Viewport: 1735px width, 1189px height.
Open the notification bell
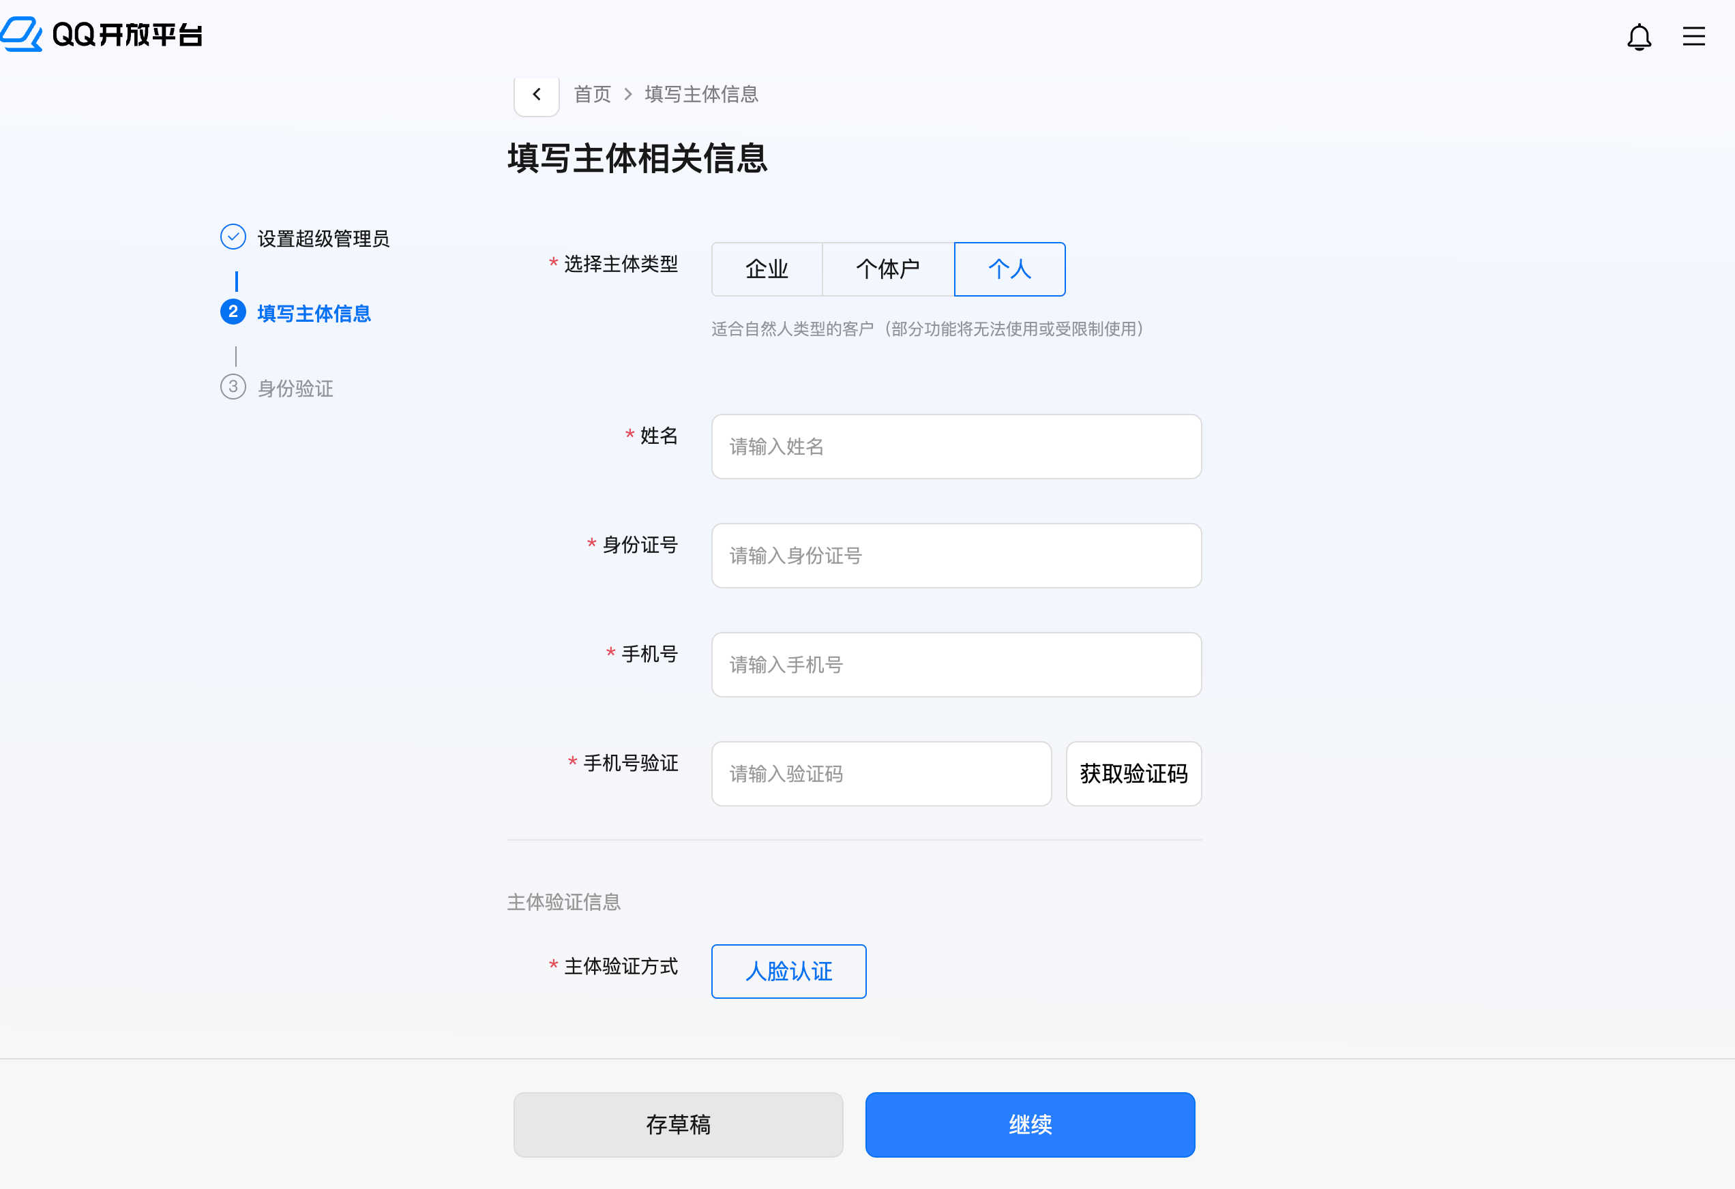(1640, 36)
